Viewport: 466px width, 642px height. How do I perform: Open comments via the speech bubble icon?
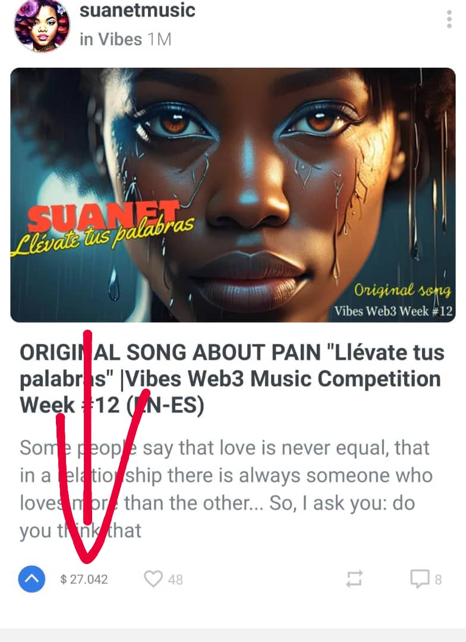coord(420,579)
